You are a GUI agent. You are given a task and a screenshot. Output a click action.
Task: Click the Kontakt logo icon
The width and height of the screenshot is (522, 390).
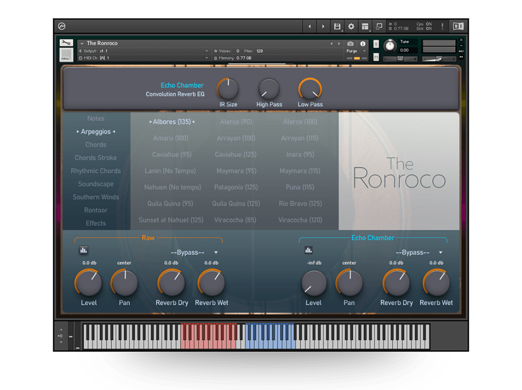click(61, 26)
